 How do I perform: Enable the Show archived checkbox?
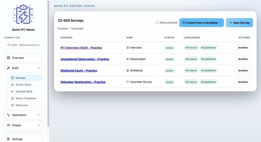point(157,23)
